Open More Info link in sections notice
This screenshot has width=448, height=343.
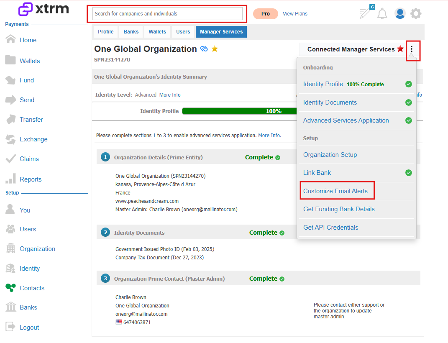[269, 136]
